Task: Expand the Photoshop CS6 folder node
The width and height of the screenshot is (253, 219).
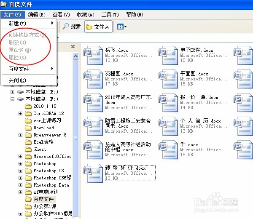Action: 20,178
